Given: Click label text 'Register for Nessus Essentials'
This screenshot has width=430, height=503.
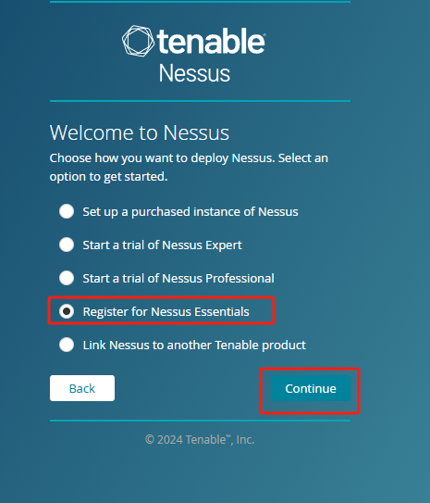Looking at the screenshot, I should coord(166,312).
